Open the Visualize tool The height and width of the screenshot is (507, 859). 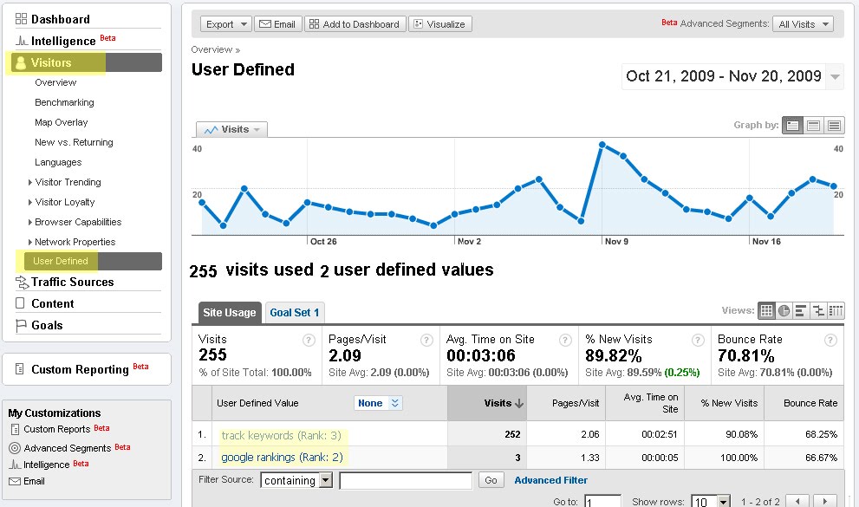coord(439,23)
